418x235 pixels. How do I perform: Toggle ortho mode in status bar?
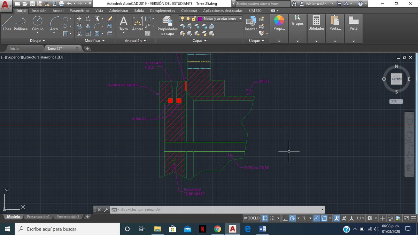click(x=285, y=218)
